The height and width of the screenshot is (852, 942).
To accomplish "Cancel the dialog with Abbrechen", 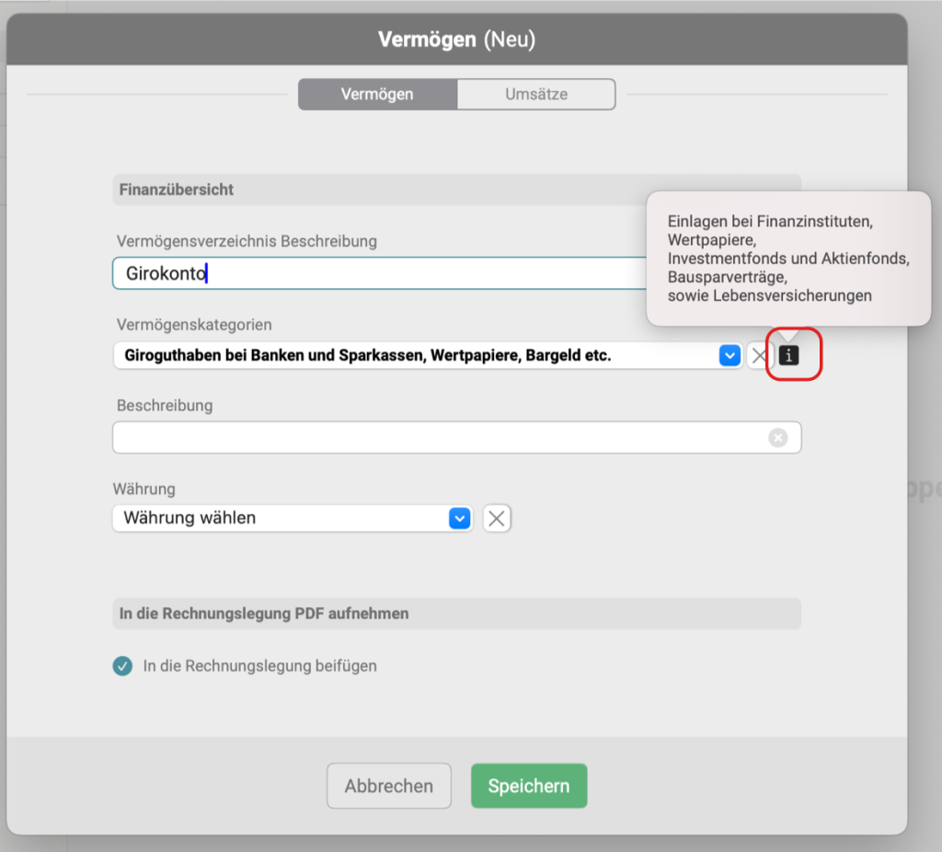I will coord(388,786).
